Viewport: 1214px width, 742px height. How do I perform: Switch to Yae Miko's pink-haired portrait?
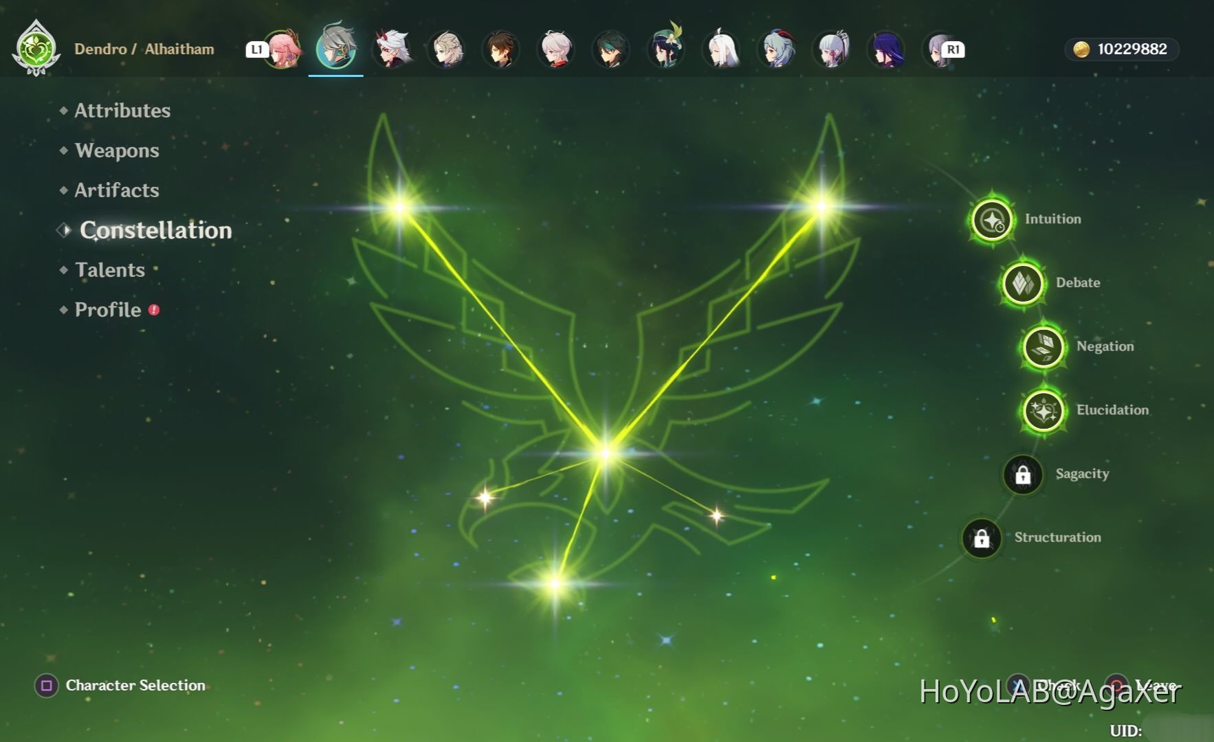pos(283,49)
